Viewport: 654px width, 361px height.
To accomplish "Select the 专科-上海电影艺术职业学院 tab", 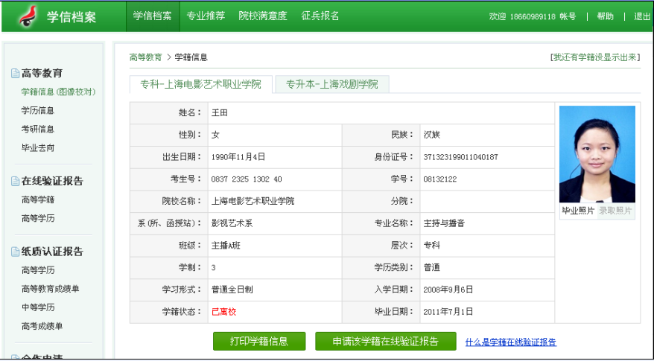I will pos(201,84).
